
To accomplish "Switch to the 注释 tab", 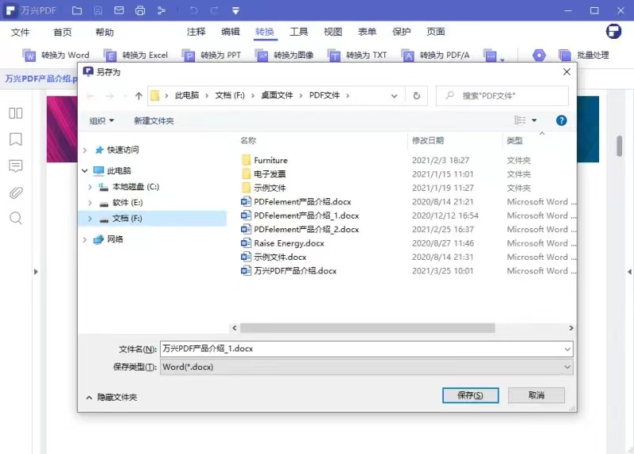I will [196, 32].
